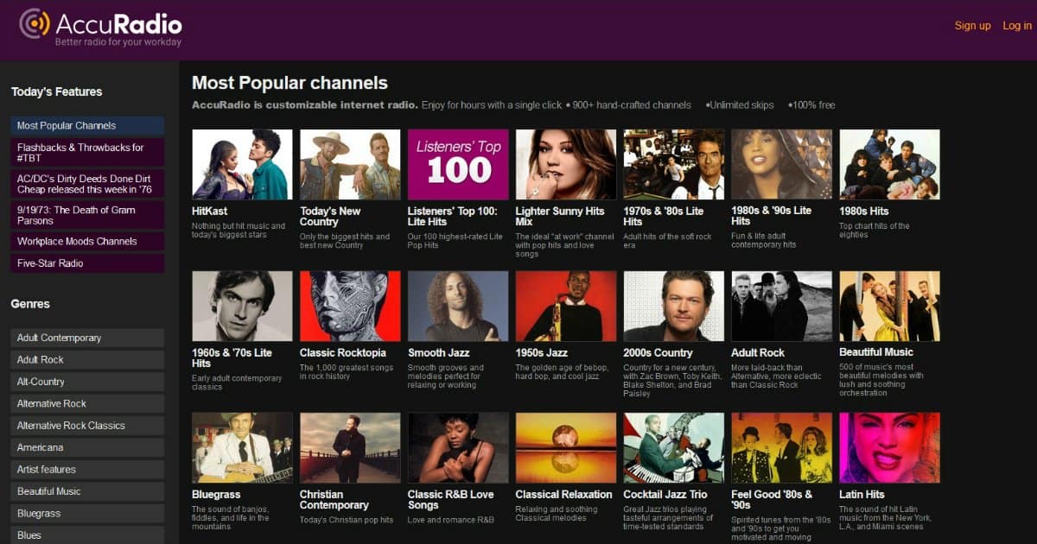This screenshot has height=544, width=1037.
Task: Click the Sign up link
Action: [972, 26]
